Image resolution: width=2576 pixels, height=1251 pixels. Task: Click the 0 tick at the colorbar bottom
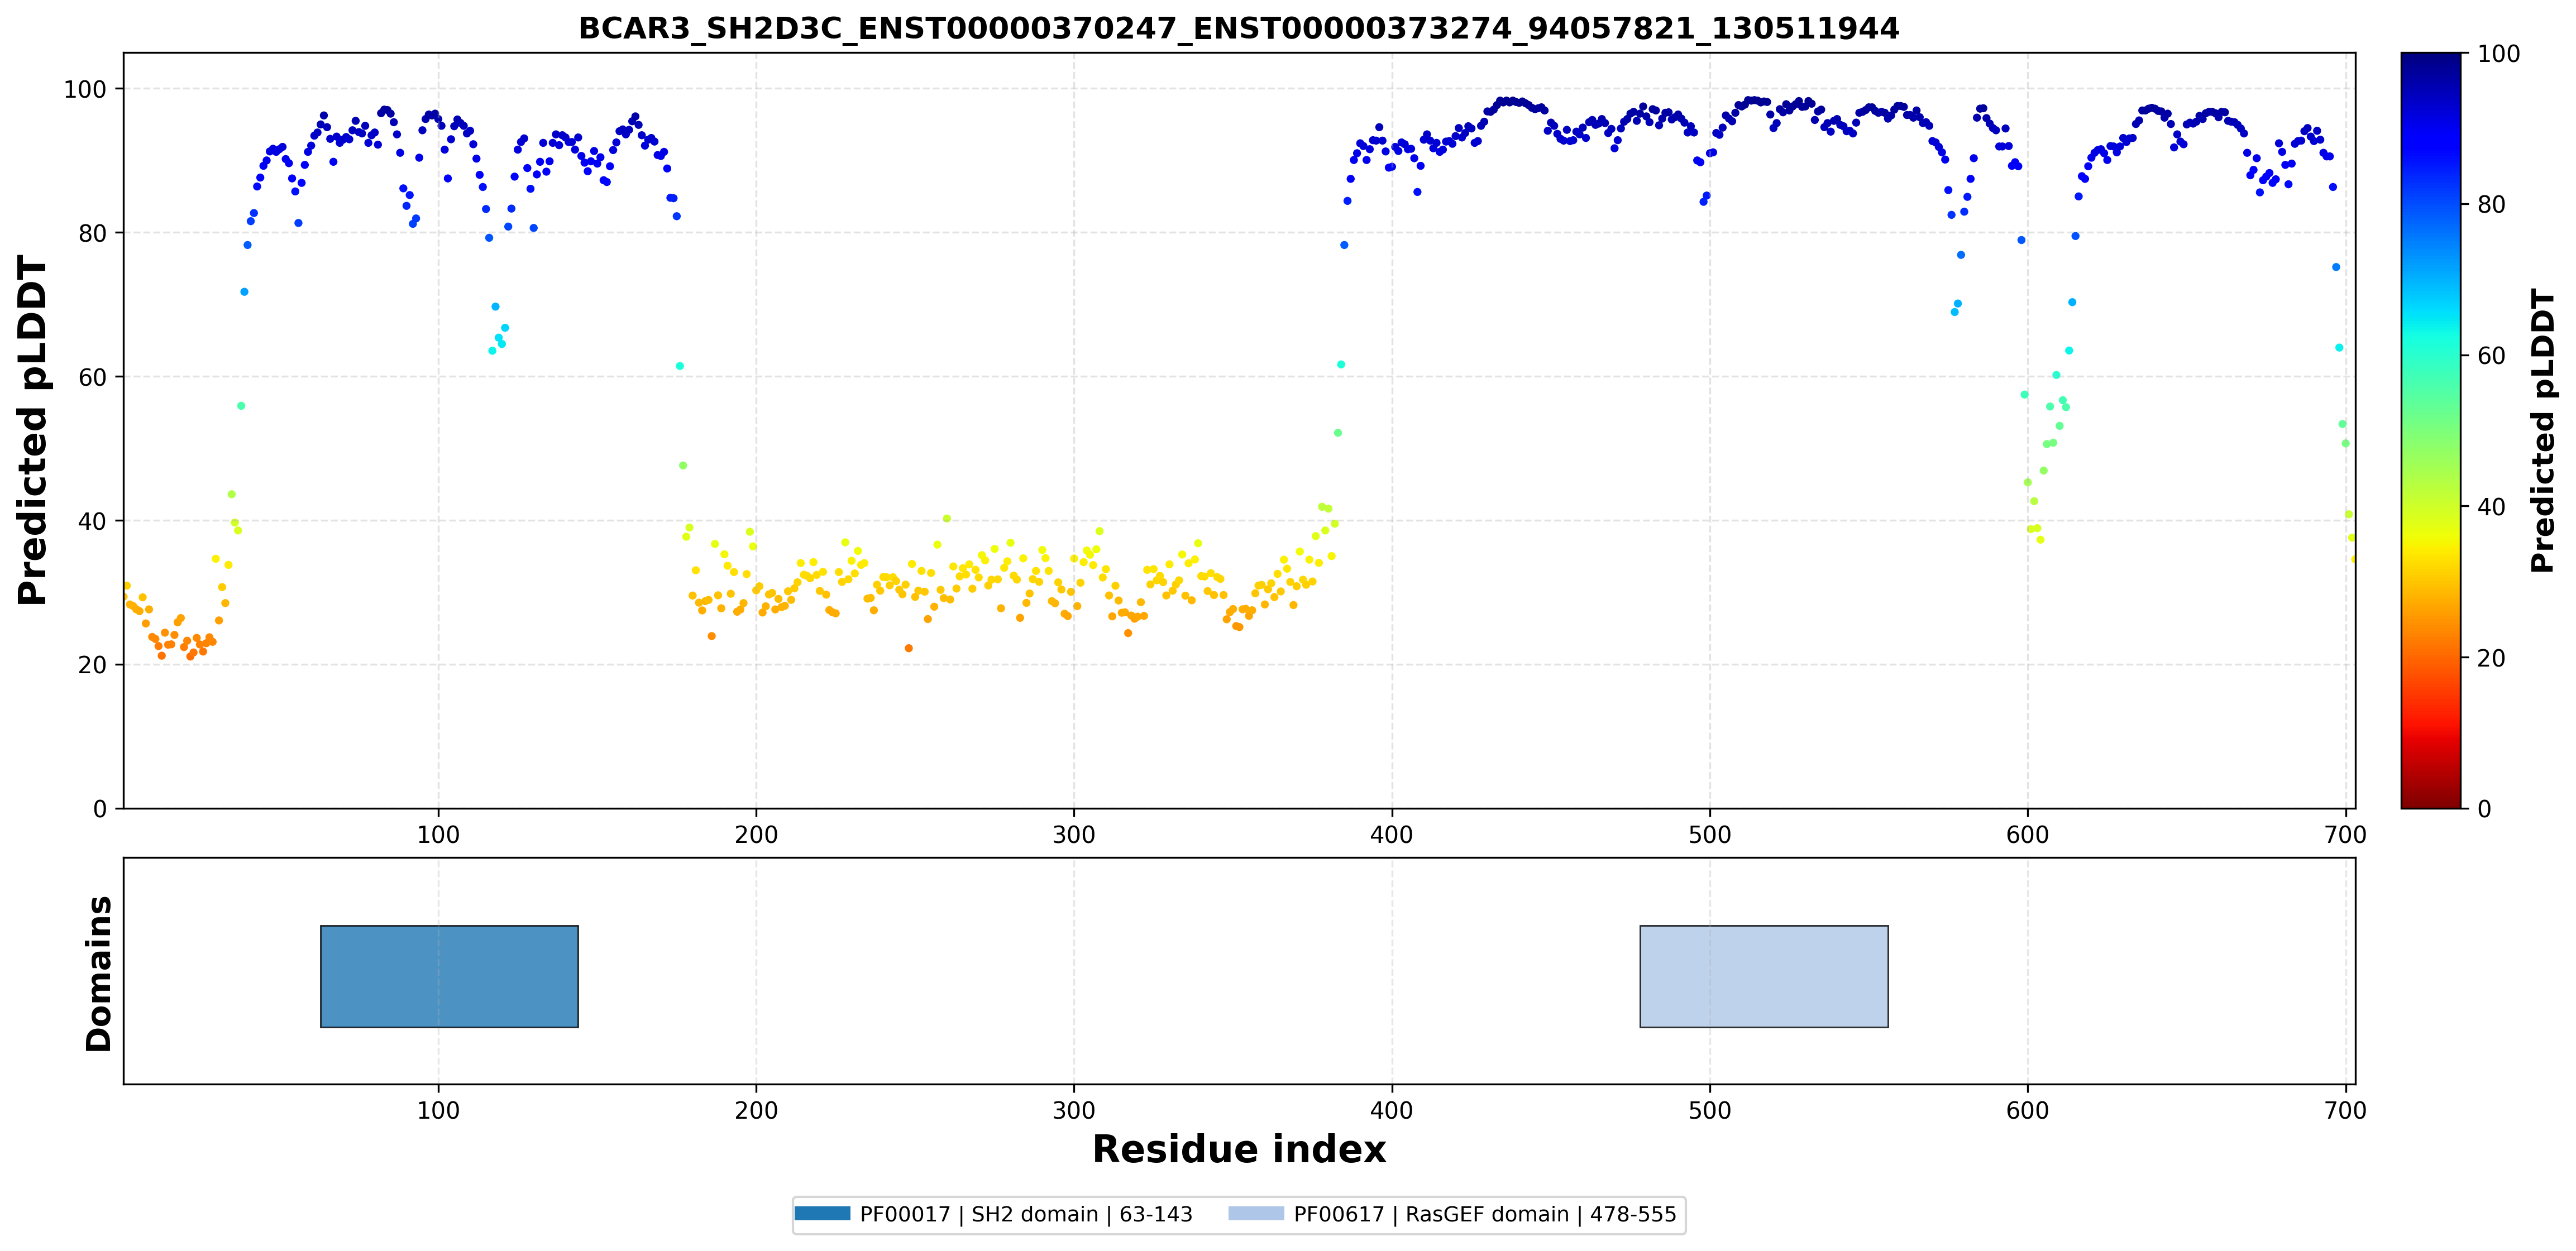2484,809
